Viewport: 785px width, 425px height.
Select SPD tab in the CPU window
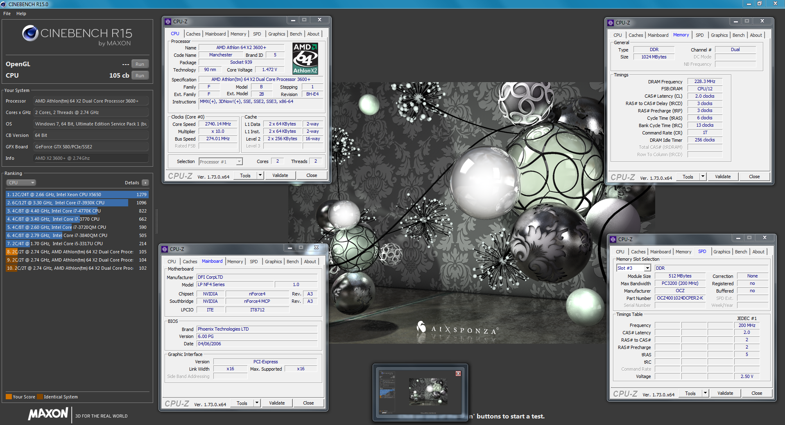click(257, 34)
